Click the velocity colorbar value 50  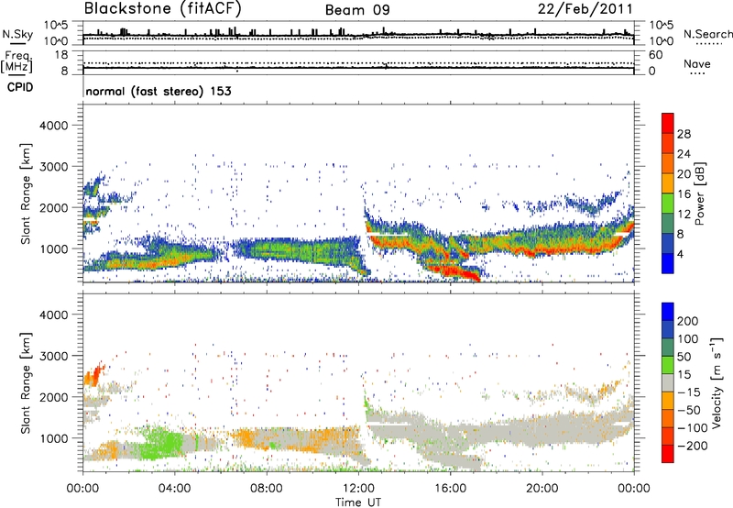click(684, 357)
